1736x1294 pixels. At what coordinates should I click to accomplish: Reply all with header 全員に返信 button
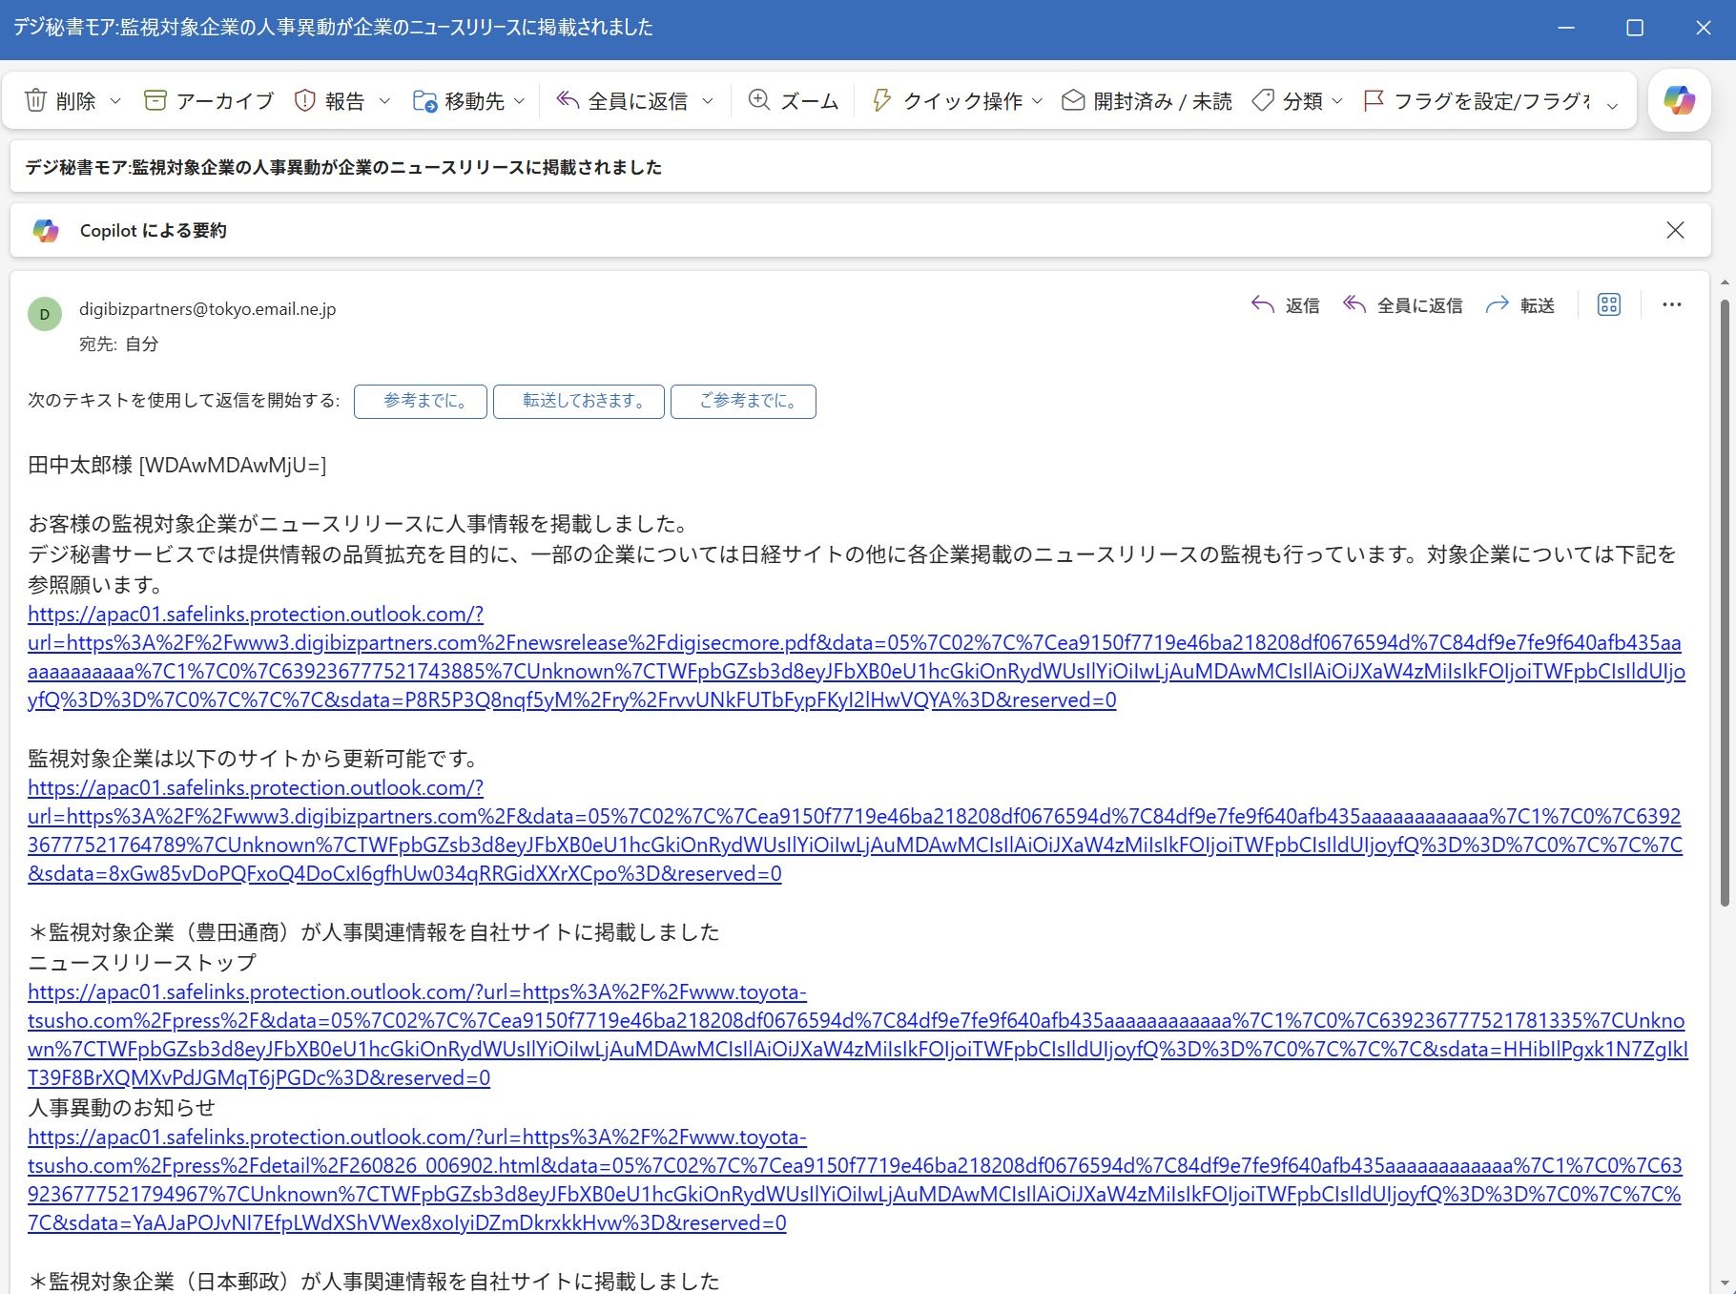(1403, 305)
